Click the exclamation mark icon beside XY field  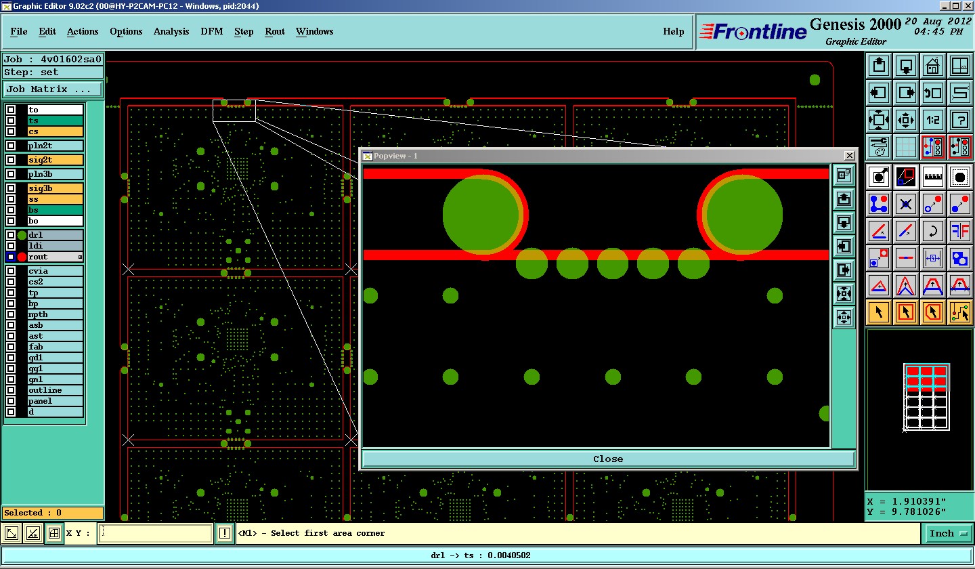[225, 533]
